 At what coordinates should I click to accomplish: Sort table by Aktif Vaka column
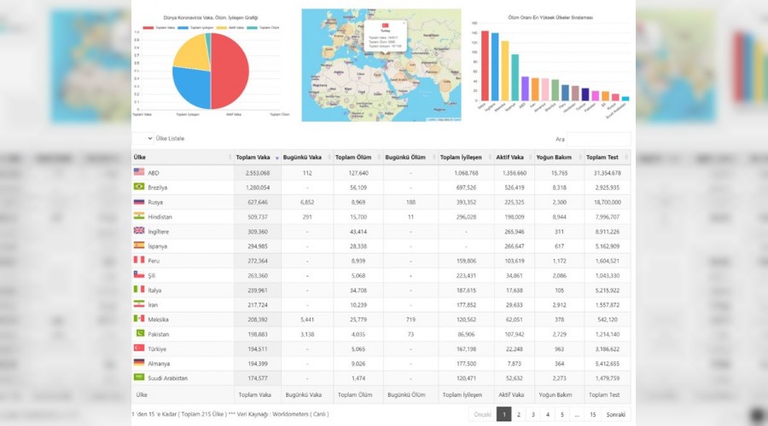(514, 157)
